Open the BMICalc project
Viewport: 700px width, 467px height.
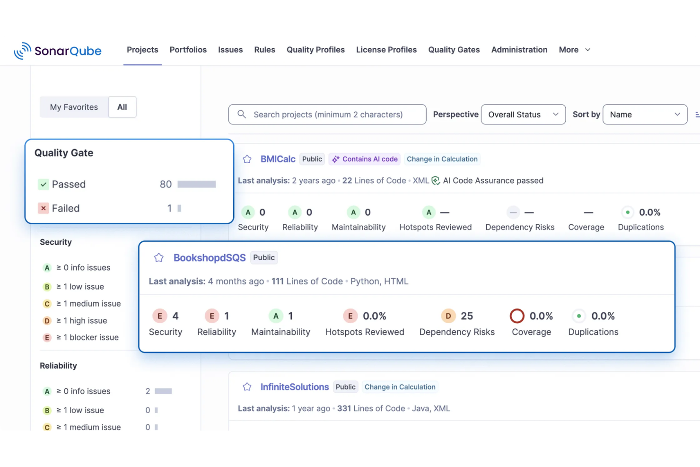click(278, 159)
